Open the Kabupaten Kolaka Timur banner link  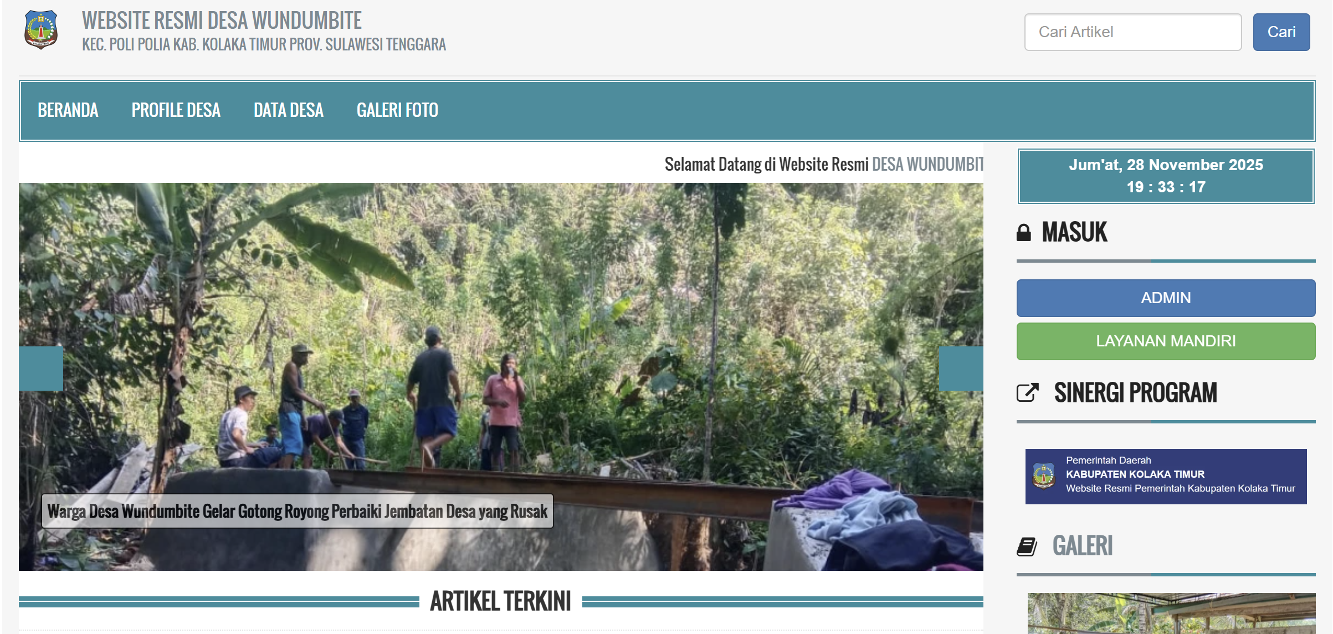point(1166,477)
